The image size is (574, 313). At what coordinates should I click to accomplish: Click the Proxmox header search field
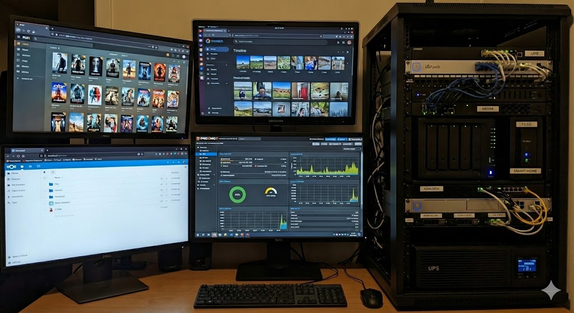[249, 139]
